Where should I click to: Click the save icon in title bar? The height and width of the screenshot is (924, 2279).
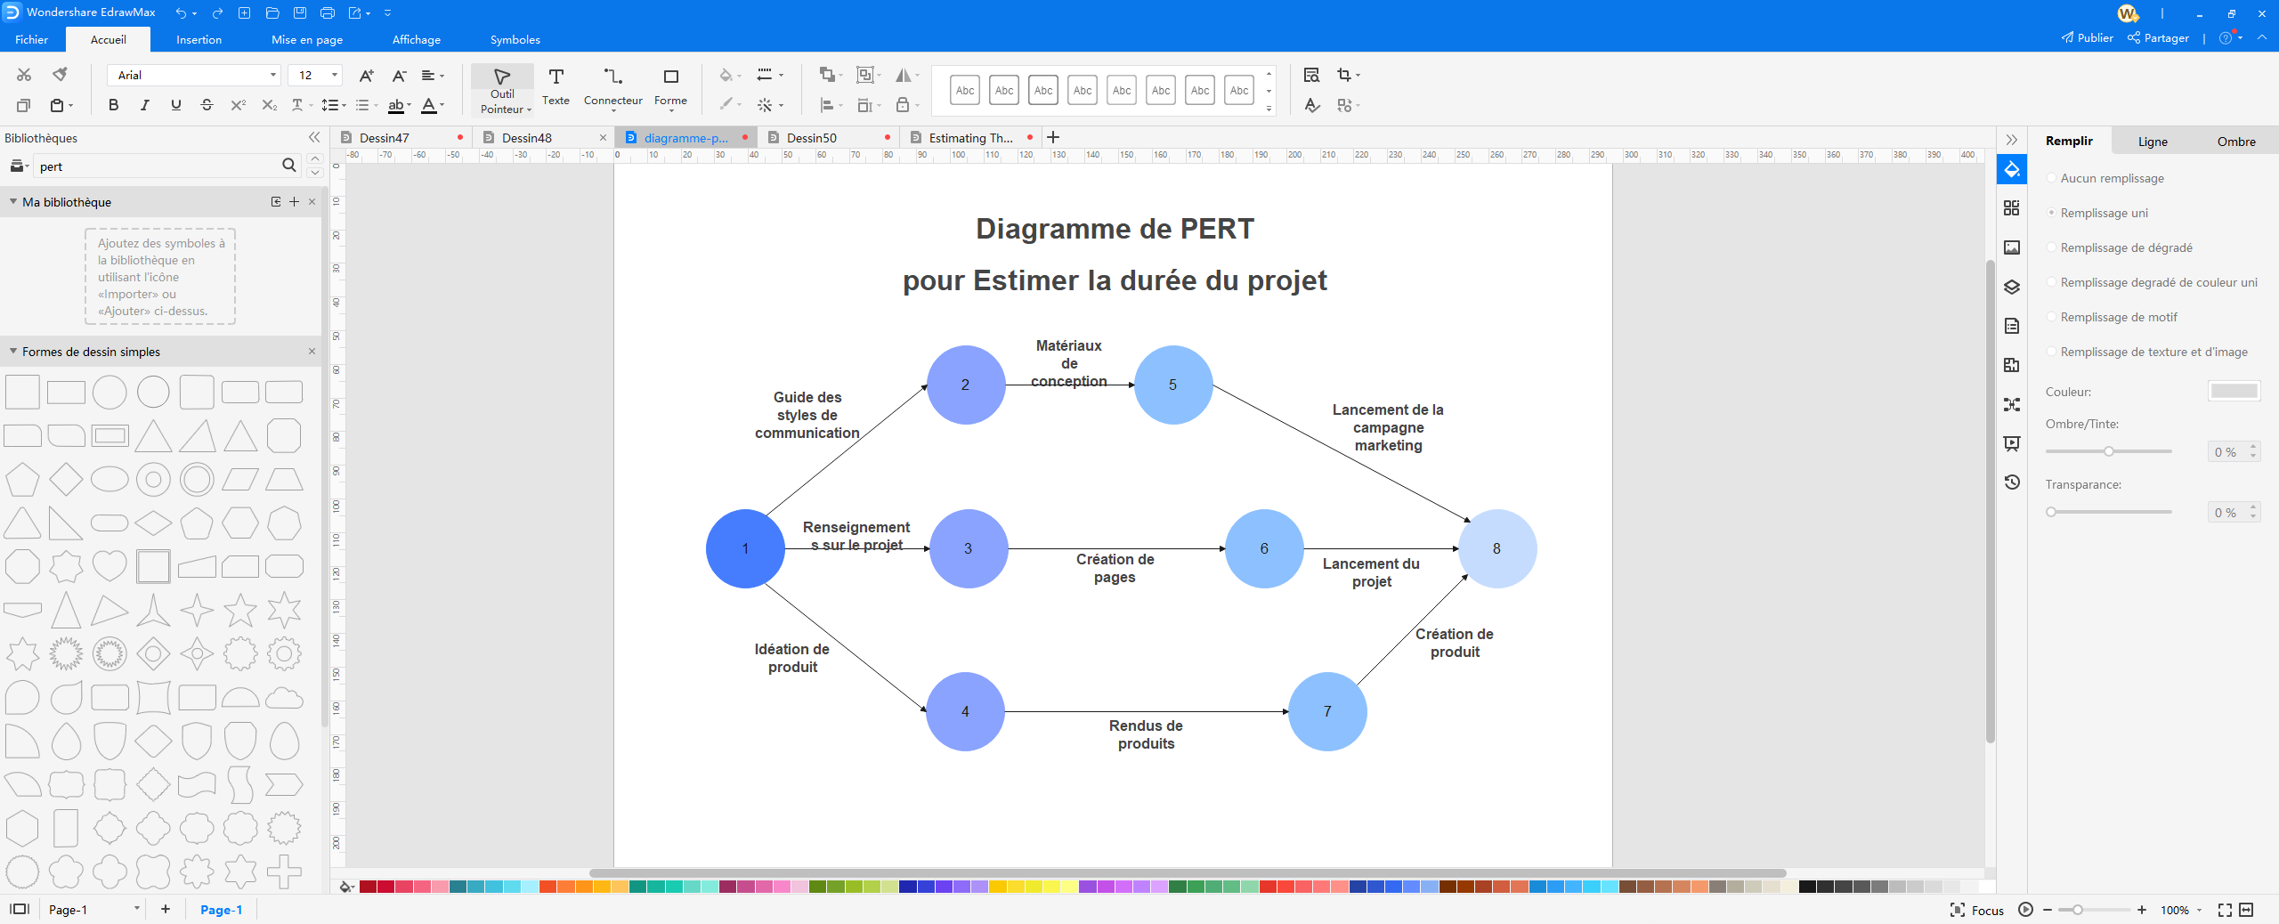tap(300, 12)
